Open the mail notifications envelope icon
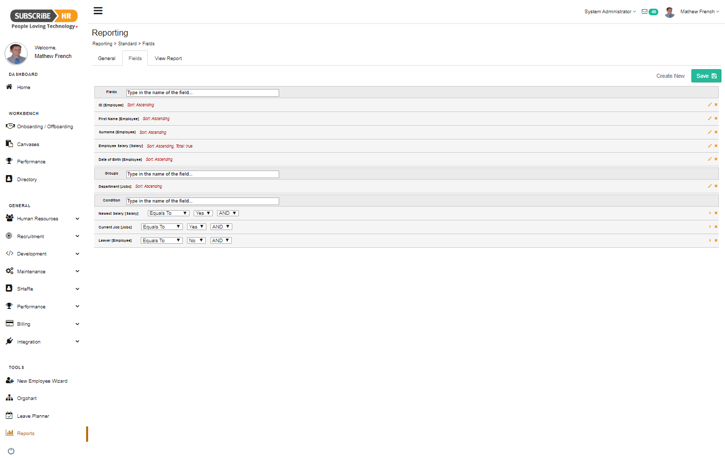This screenshot has width=725, height=458. [x=645, y=12]
